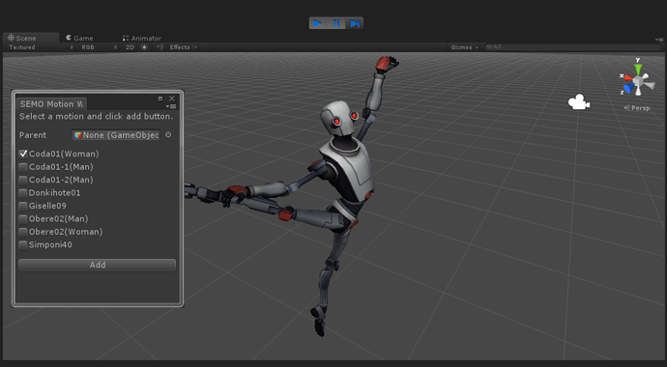Click the Step frame button
This screenshot has height=367, width=667.
354,23
